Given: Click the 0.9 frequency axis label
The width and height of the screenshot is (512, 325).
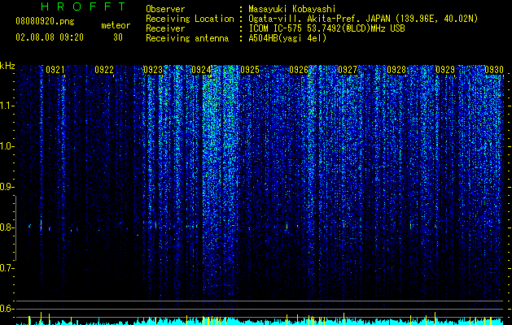Looking at the screenshot, I should (7, 187).
